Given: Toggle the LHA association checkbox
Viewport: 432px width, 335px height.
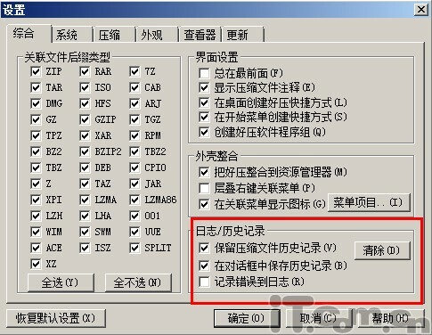Looking at the screenshot, I should [x=85, y=216].
